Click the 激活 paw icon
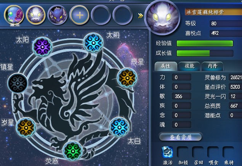 point(167,152)
